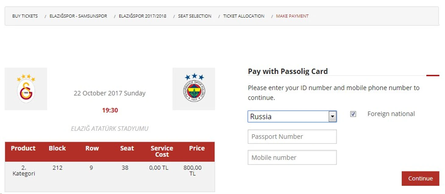This screenshot has width=445, height=194.
Task: Open the country dropdown showing Russia
Action: (x=288, y=116)
